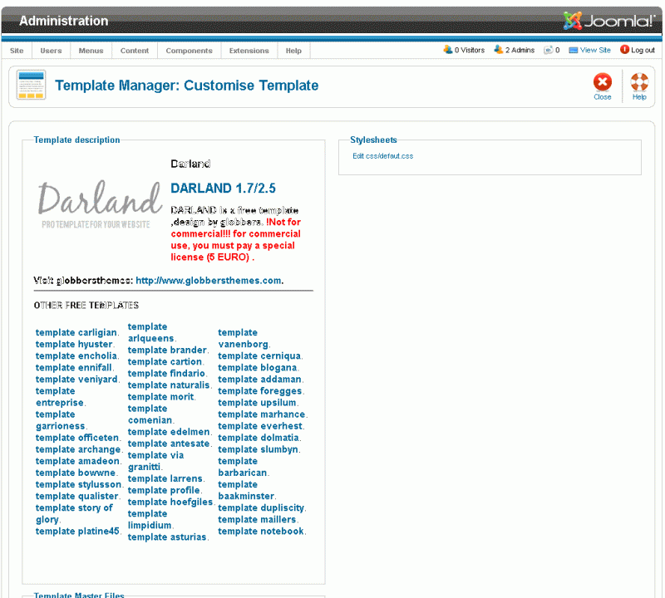This screenshot has width=665, height=598.
Task: Click Edit css/defaut.css stylesheet link
Action: point(382,156)
